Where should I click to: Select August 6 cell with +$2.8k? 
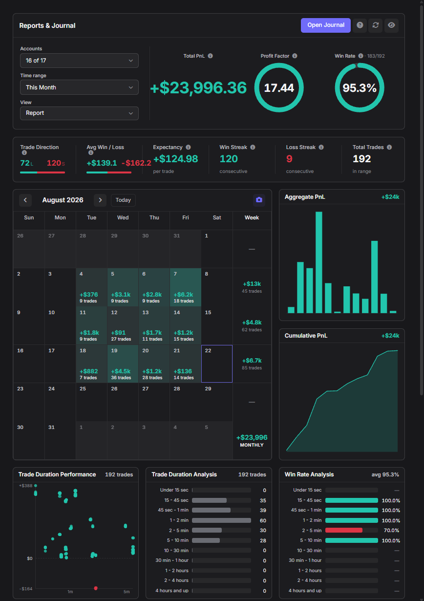[x=154, y=287]
